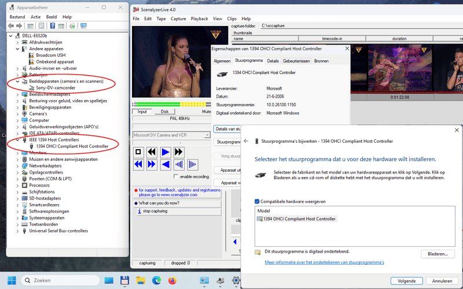Collapse the DELL-E6520b root node
This screenshot has width=463, height=289.
coord(11,36)
